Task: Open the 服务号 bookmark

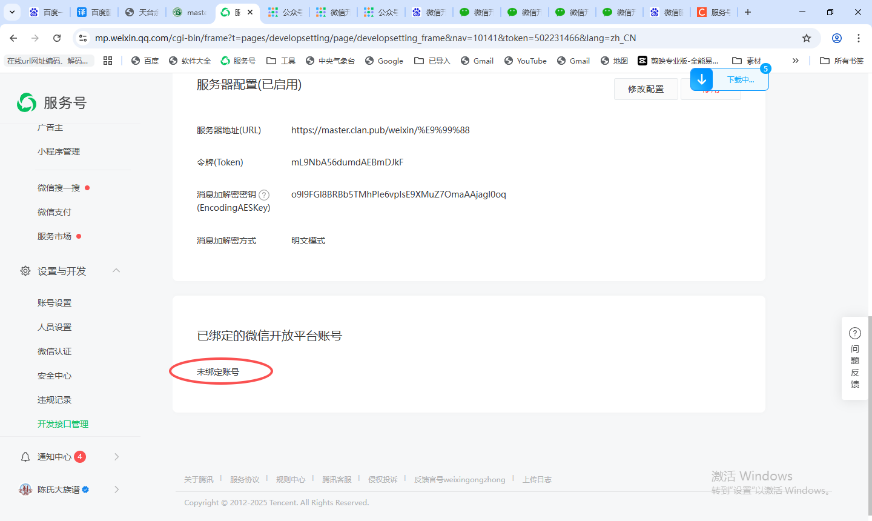Action: coord(238,61)
